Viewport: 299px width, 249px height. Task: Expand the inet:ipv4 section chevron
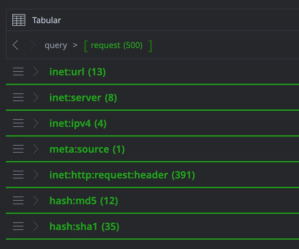[x=36, y=123]
